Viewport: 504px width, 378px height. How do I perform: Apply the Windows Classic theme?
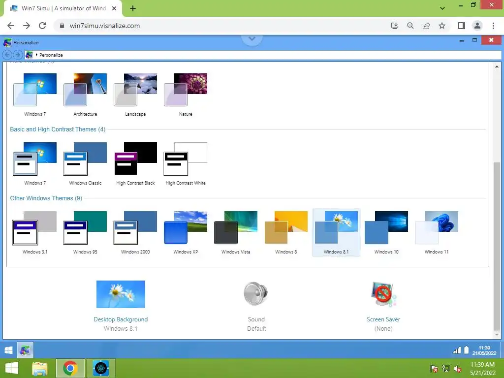click(x=85, y=163)
